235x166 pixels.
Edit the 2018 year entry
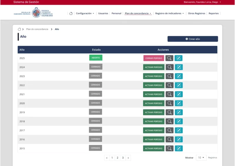click(179, 121)
